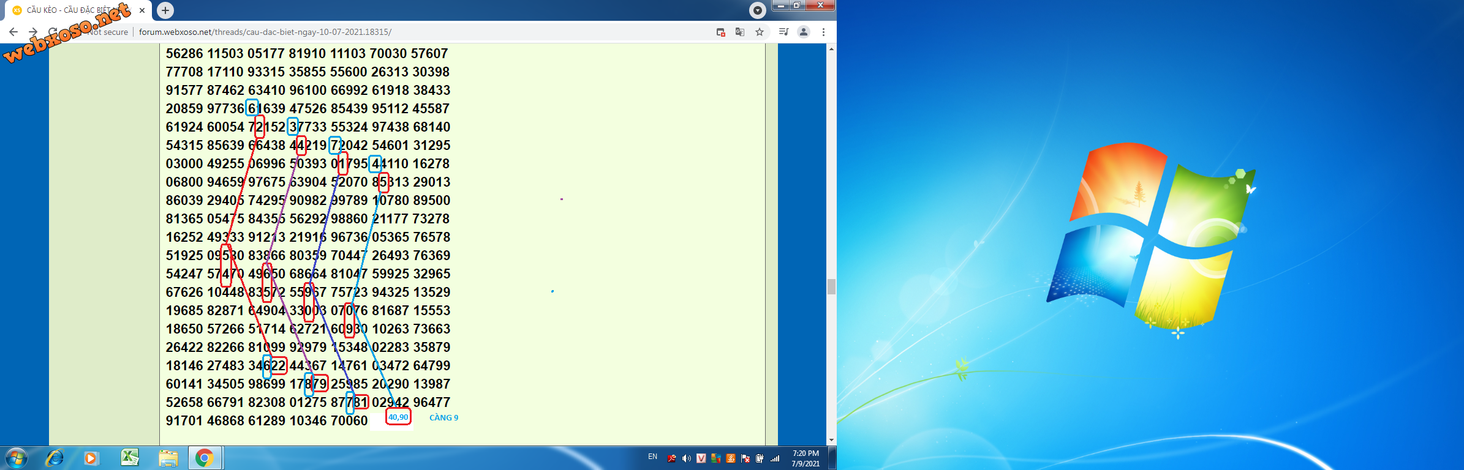The width and height of the screenshot is (1464, 470).
Task: Open Windows Explorer folder in taskbar
Action: pos(168,458)
